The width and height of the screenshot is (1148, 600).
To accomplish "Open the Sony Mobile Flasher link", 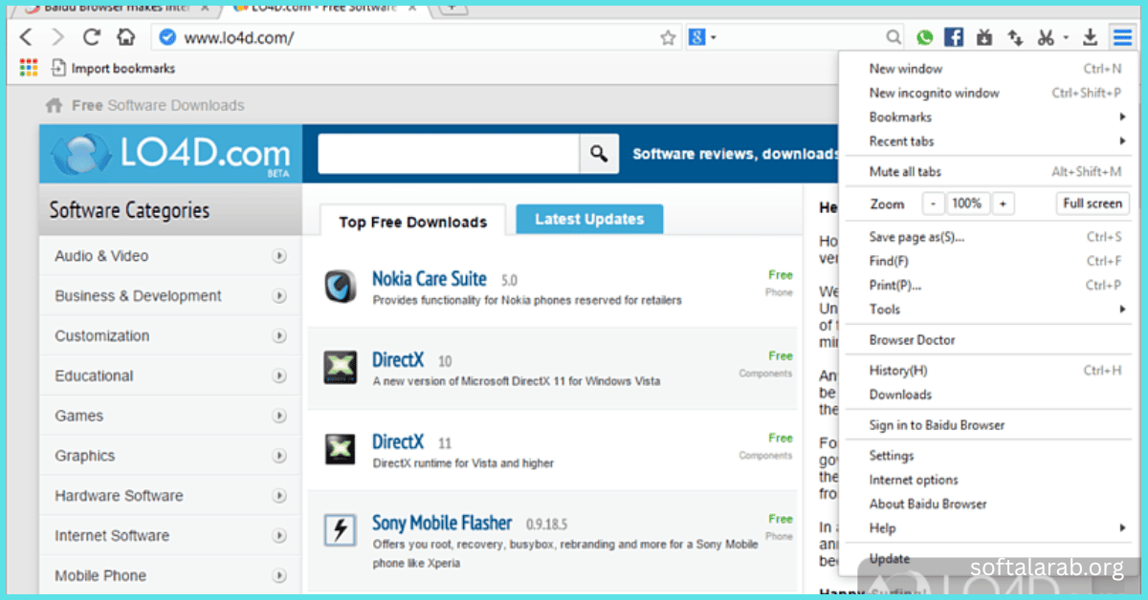I will click(x=442, y=523).
